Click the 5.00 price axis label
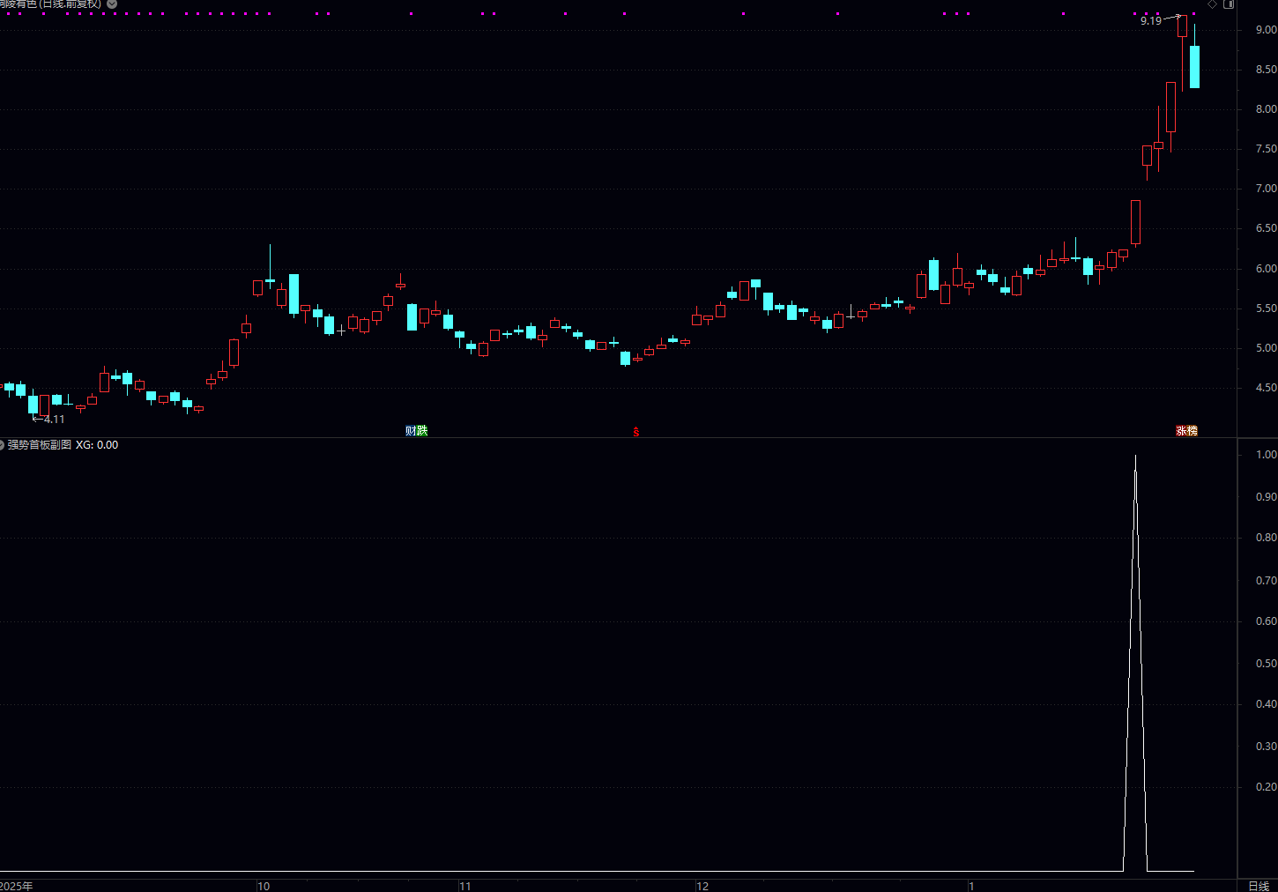The height and width of the screenshot is (892, 1278). tap(1266, 348)
